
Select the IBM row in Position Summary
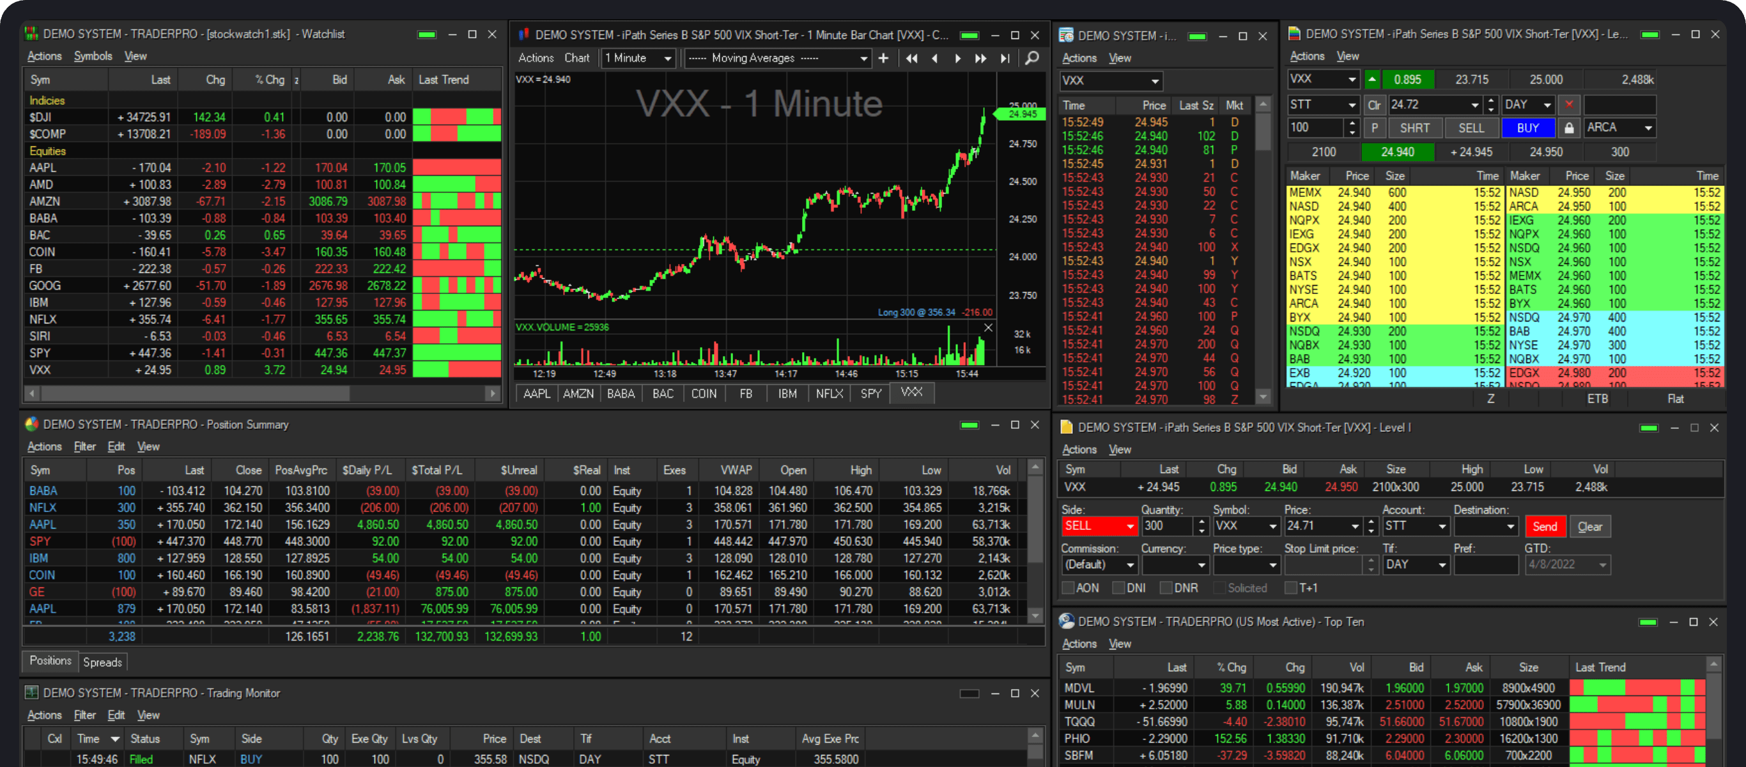coord(525,558)
